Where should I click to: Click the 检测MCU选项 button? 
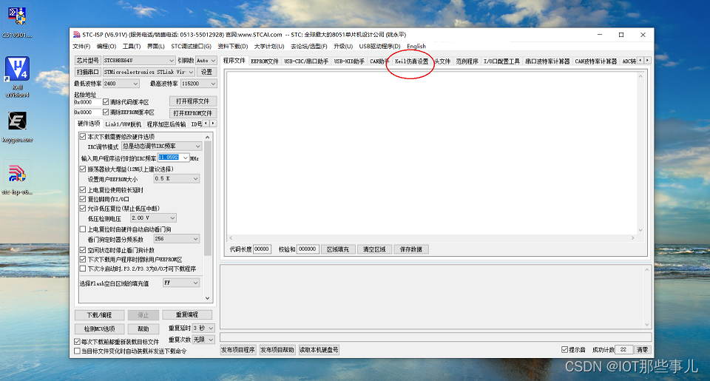point(99,328)
